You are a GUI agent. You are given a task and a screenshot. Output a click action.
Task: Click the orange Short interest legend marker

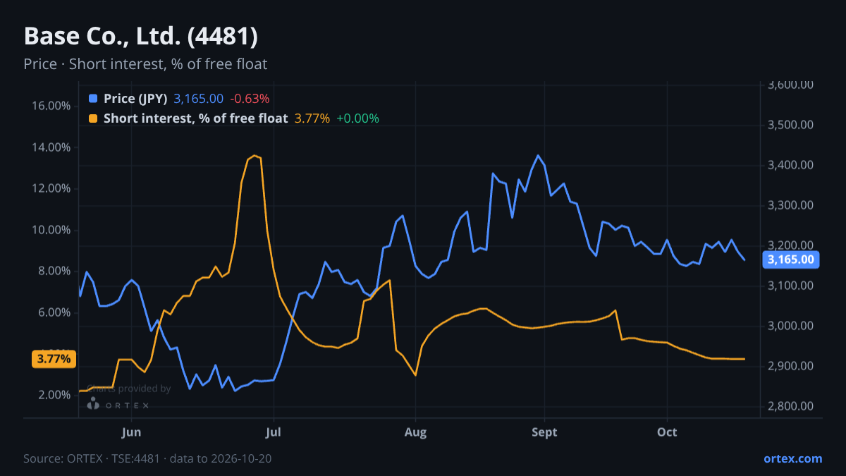click(93, 118)
